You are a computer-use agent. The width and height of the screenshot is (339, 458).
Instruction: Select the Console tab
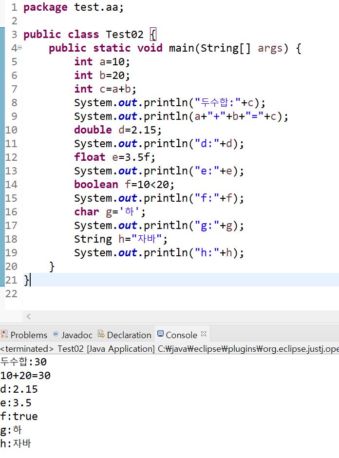[x=181, y=335]
